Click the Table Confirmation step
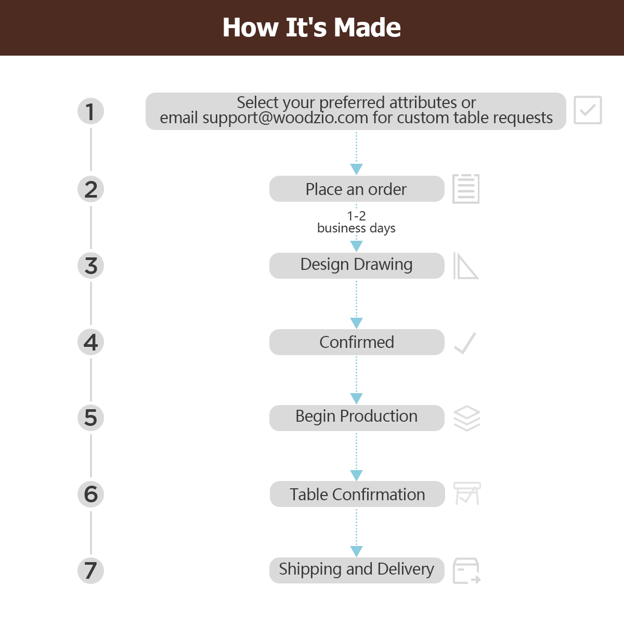 coord(357,494)
